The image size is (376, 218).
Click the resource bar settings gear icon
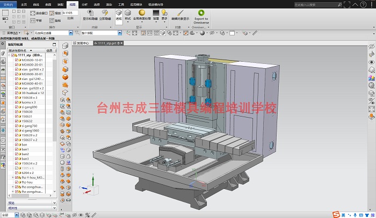3,44
